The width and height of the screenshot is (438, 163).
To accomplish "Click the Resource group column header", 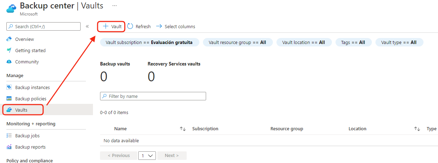I will tap(287, 129).
